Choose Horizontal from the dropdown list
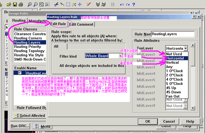Image resolution: width=206 pixels, height=133 pixels. 177,58
